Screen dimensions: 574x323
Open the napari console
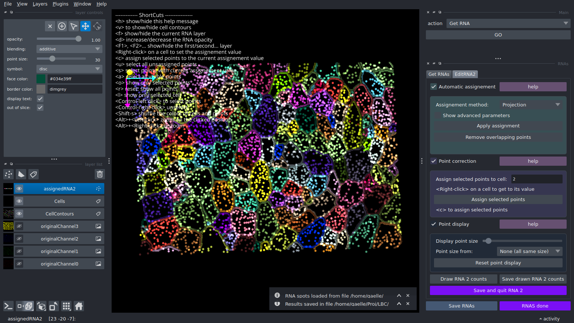[8, 306]
